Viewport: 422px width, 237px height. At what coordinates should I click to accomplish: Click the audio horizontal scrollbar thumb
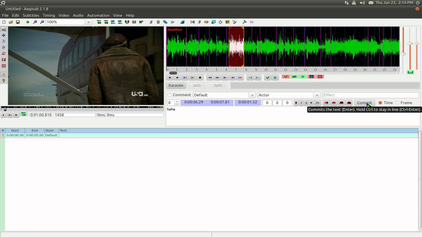pos(173,73)
